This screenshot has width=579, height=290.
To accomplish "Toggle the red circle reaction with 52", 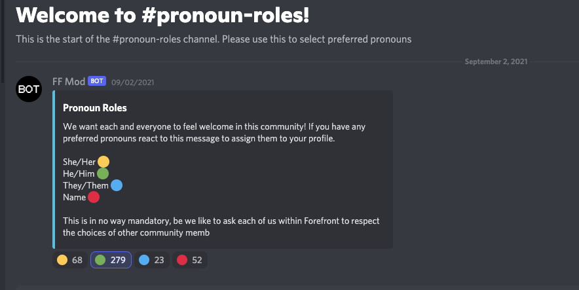I will tap(189, 260).
